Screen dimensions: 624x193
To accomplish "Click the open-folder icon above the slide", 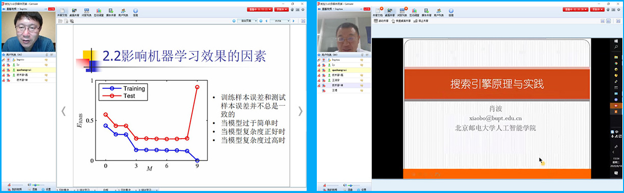I will click(x=60, y=21).
